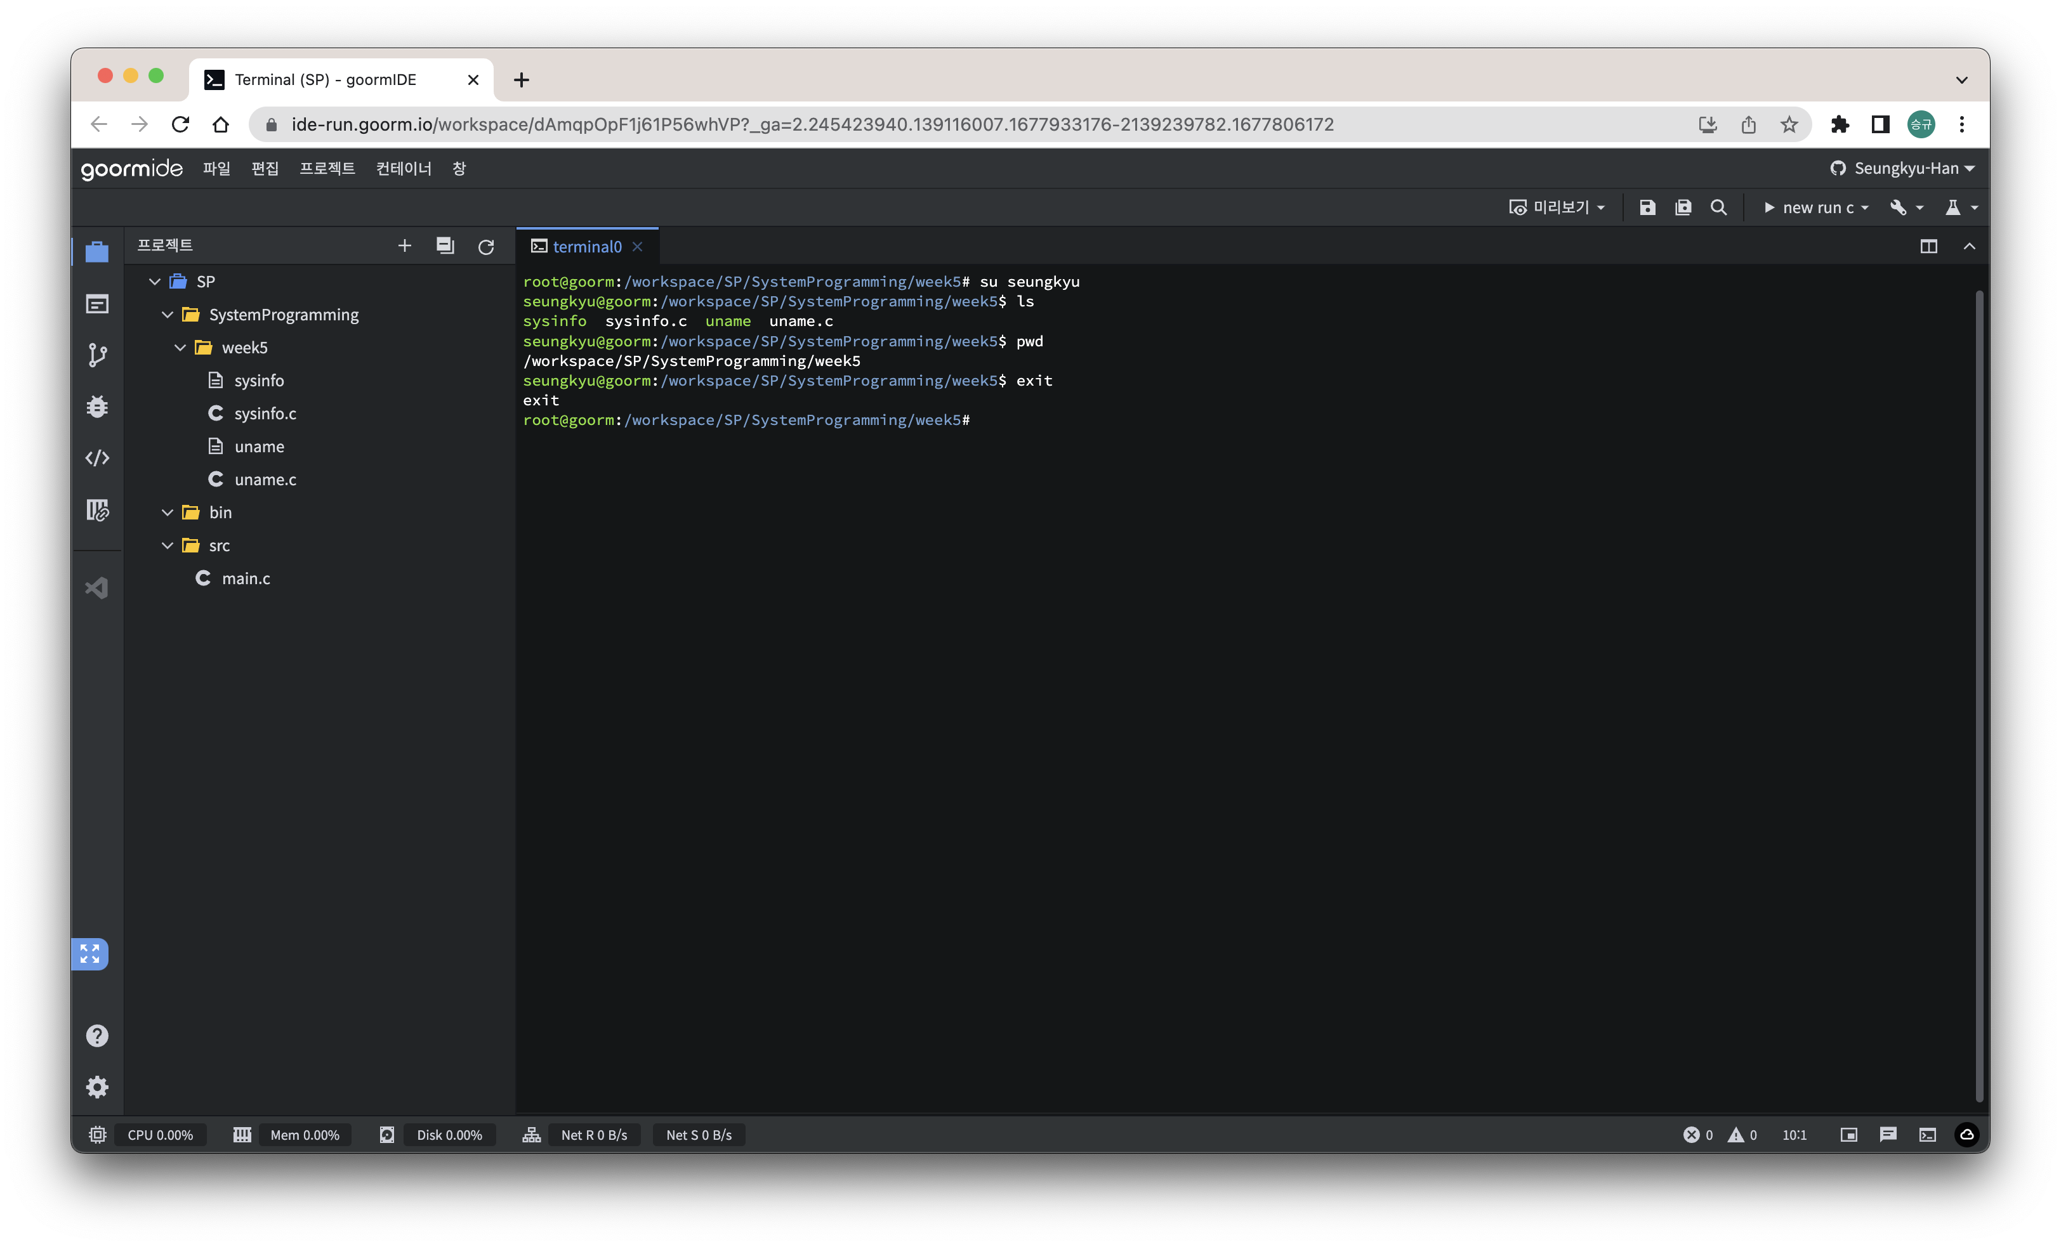Open the 미리보기 preview button
Screen dimensions: 2061x1247
[1557, 207]
